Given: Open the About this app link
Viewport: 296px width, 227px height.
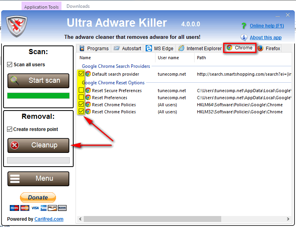Looking at the screenshot, I should click(x=265, y=37).
